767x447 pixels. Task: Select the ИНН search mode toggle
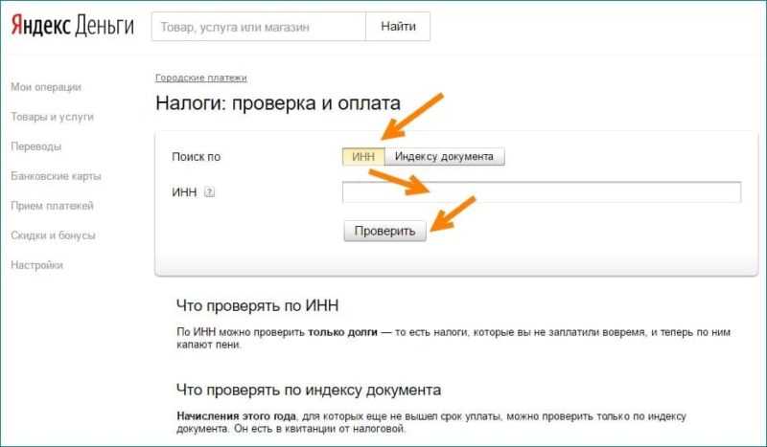click(x=364, y=156)
